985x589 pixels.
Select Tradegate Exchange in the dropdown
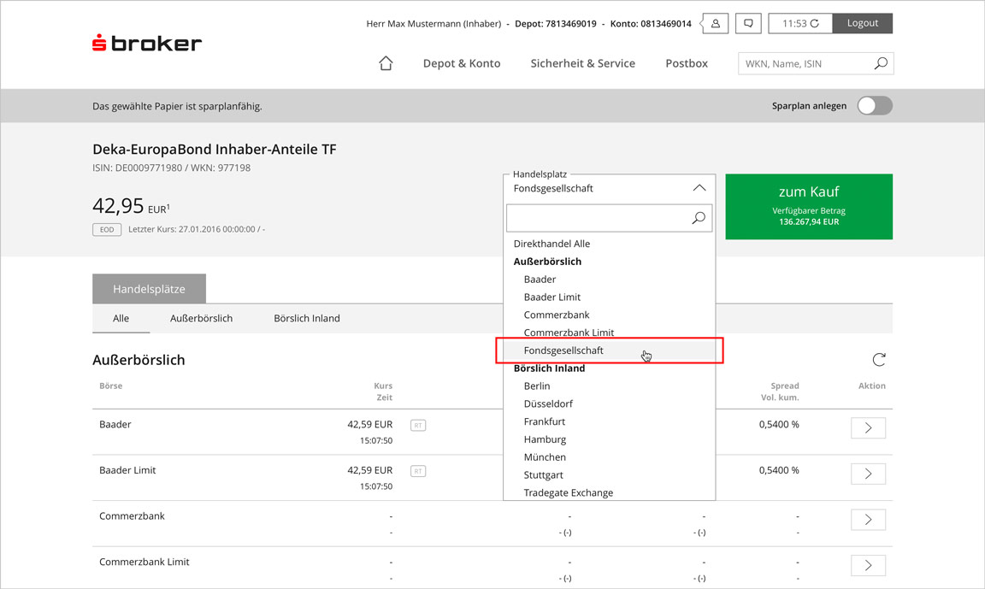[569, 493]
